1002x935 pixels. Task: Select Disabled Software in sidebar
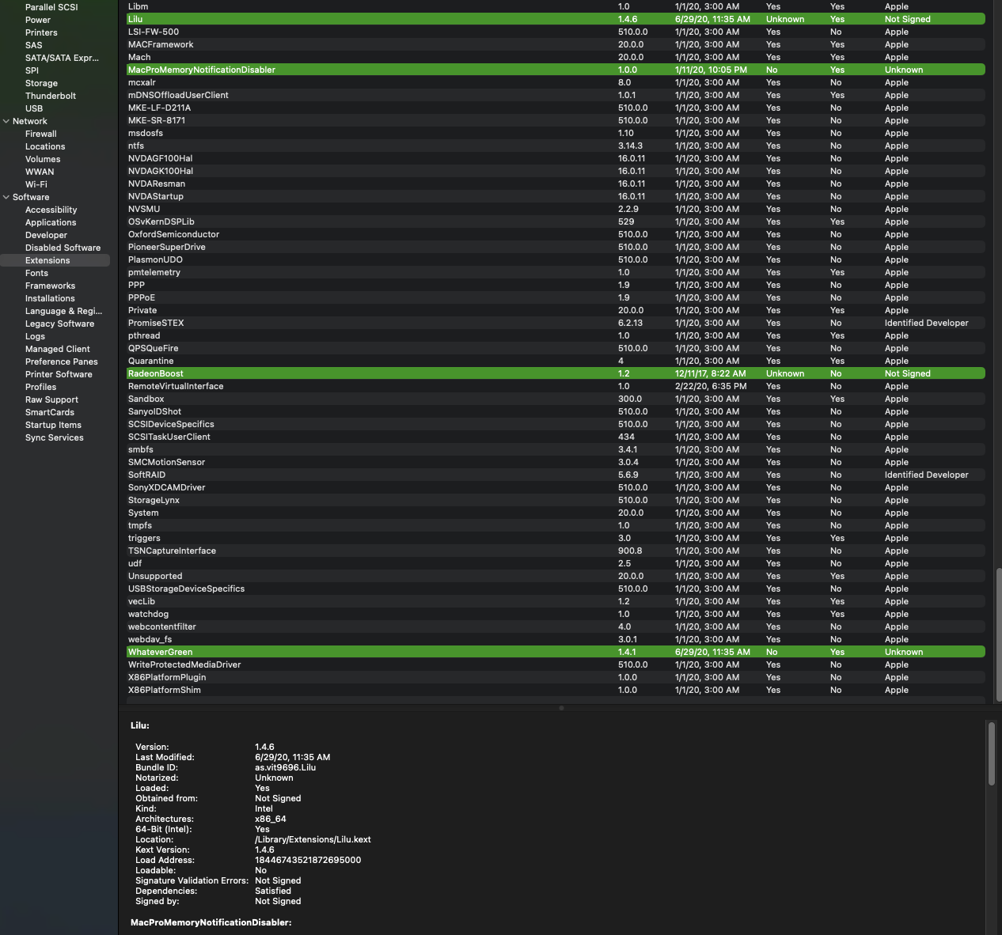63,248
